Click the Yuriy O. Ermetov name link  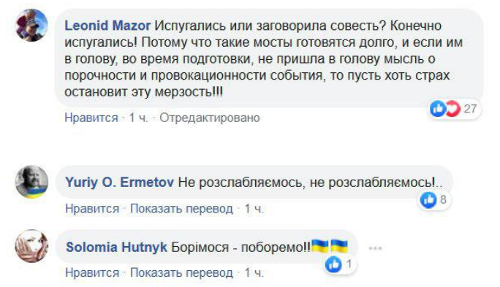coord(120,183)
